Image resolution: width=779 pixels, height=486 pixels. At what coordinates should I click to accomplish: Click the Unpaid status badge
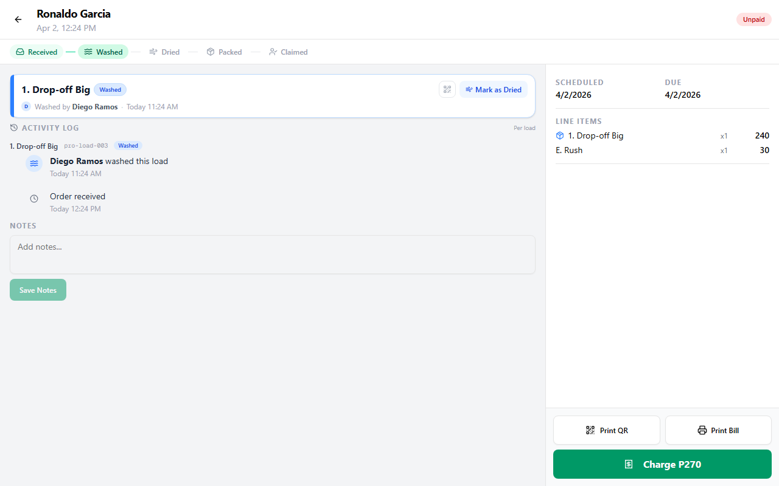[753, 19]
